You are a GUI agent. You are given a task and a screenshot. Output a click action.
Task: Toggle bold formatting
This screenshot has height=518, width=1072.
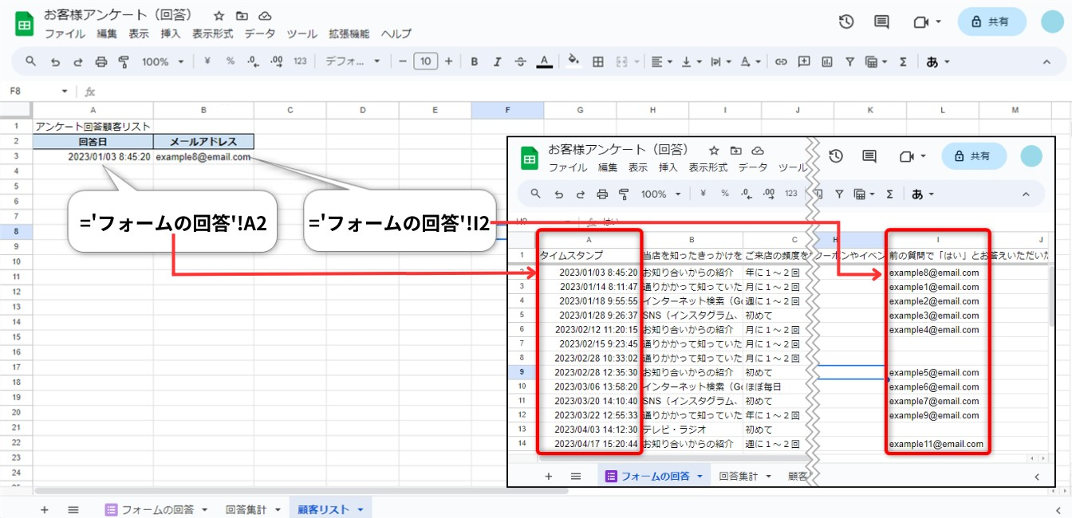point(474,61)
